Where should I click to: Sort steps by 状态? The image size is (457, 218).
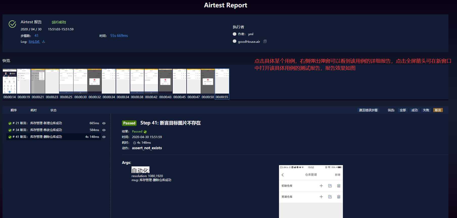click(x=54, y=110)
